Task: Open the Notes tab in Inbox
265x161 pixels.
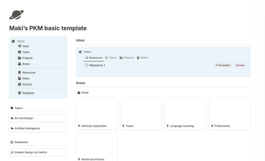Action: [x=142, y=58]
